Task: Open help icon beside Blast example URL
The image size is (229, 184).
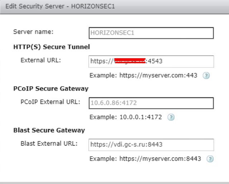Action: point(210,159)
